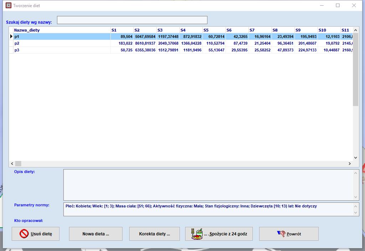This screenshot has height=251, width=365.
Task: Click cell value 224,97133
Action: click(x=308, y=50)
